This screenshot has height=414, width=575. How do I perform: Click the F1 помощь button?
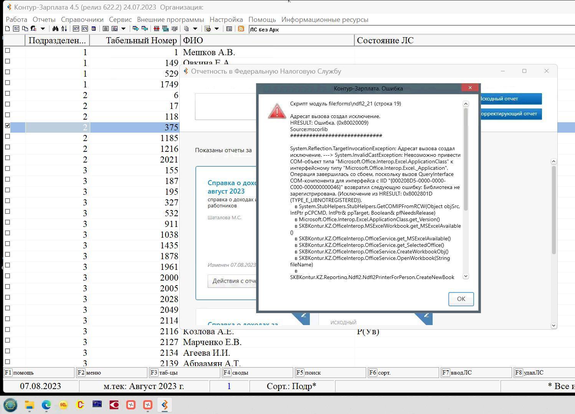[39, 373]
